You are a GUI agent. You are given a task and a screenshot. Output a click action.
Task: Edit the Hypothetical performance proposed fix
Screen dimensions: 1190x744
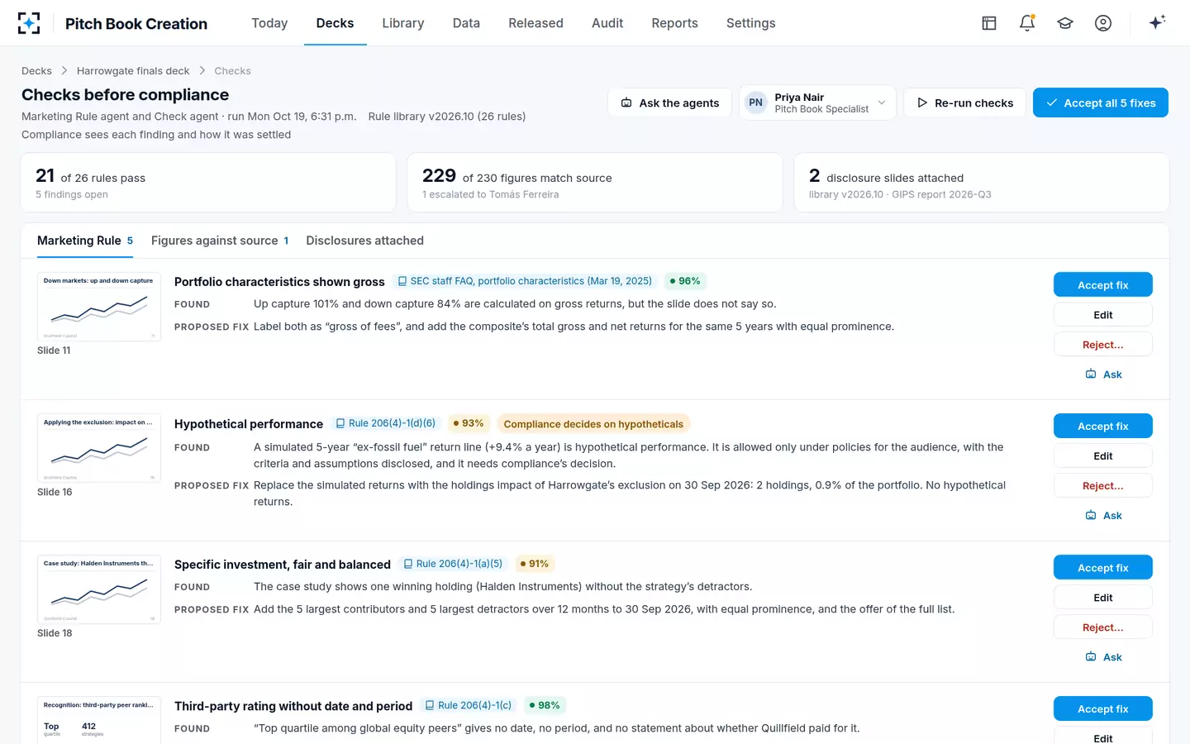(x=1103, y=456)
